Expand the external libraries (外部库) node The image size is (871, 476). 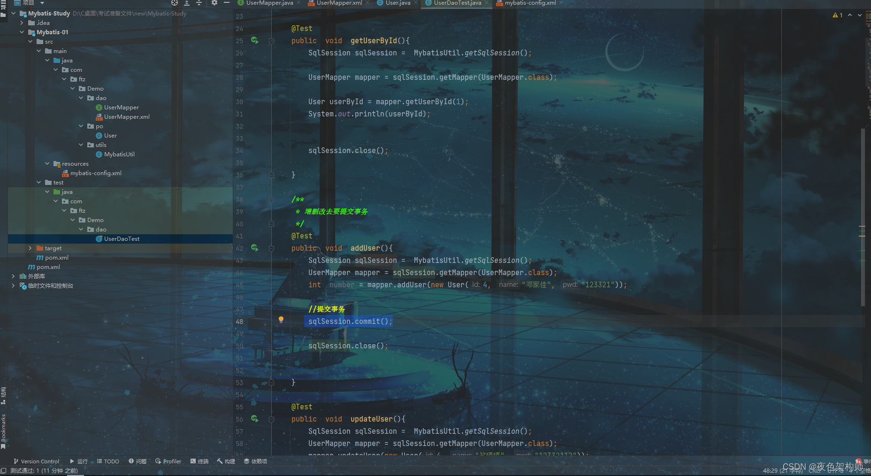(13, 276)
